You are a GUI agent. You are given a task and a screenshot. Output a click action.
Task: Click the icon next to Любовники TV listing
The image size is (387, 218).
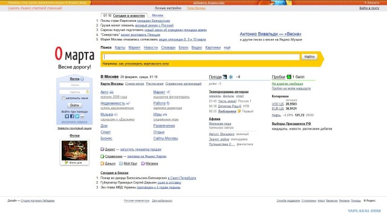click(239, 111)
